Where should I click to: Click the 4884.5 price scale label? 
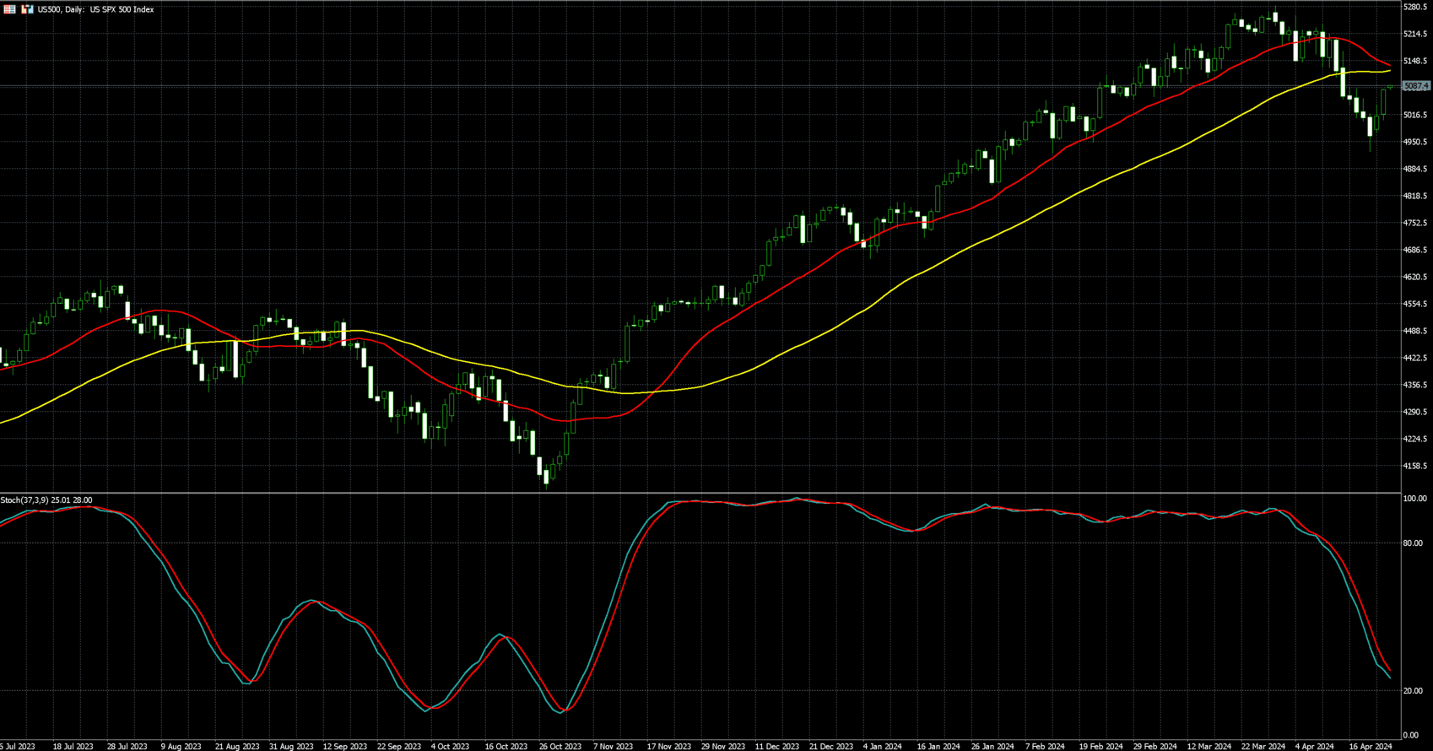coord(1415,169)
